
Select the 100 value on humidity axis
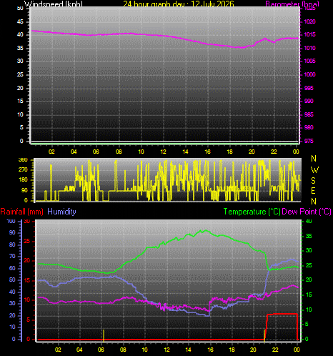click(x=11, y=221)
